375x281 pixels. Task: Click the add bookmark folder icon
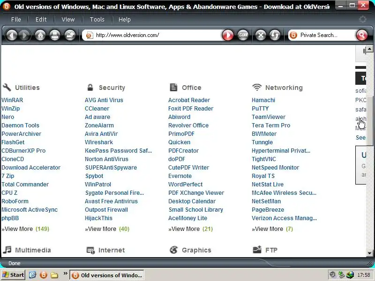70,36
